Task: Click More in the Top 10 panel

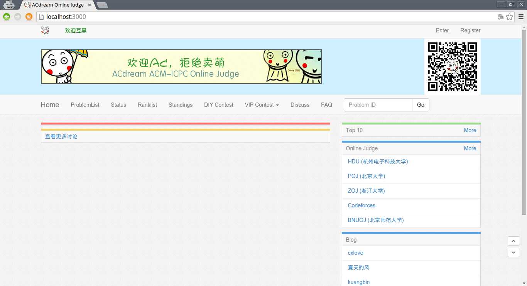Action: [470, 130]
